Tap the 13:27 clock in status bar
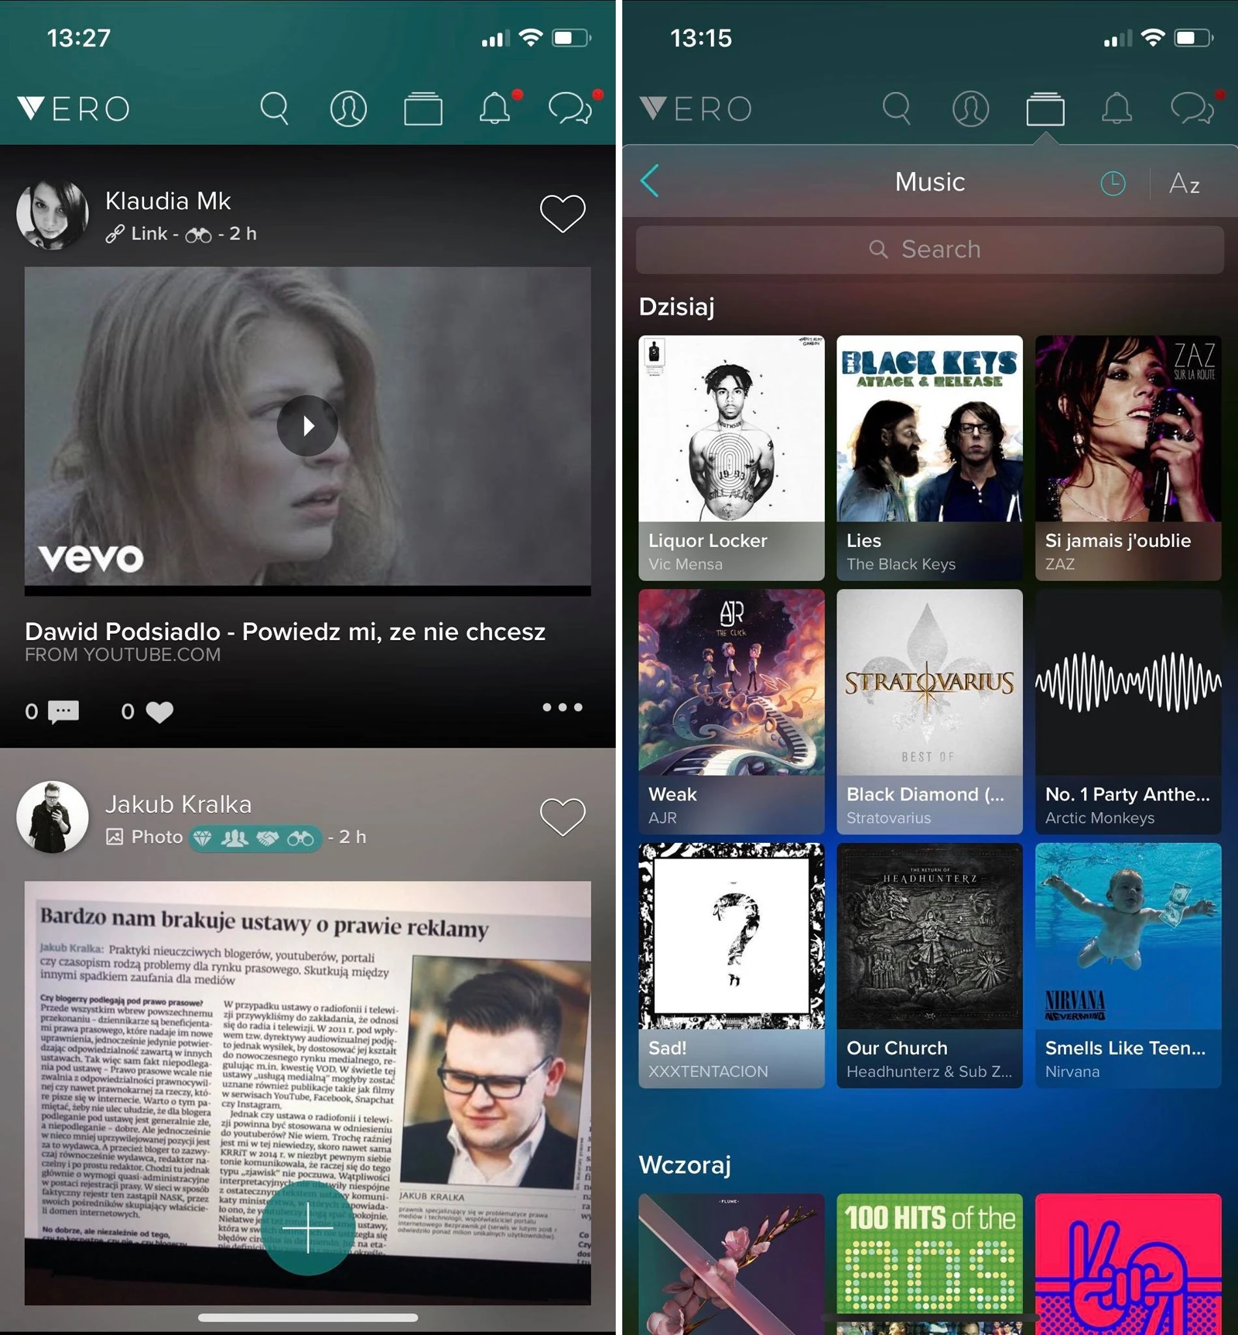1238x1335 pixels. 78,38
